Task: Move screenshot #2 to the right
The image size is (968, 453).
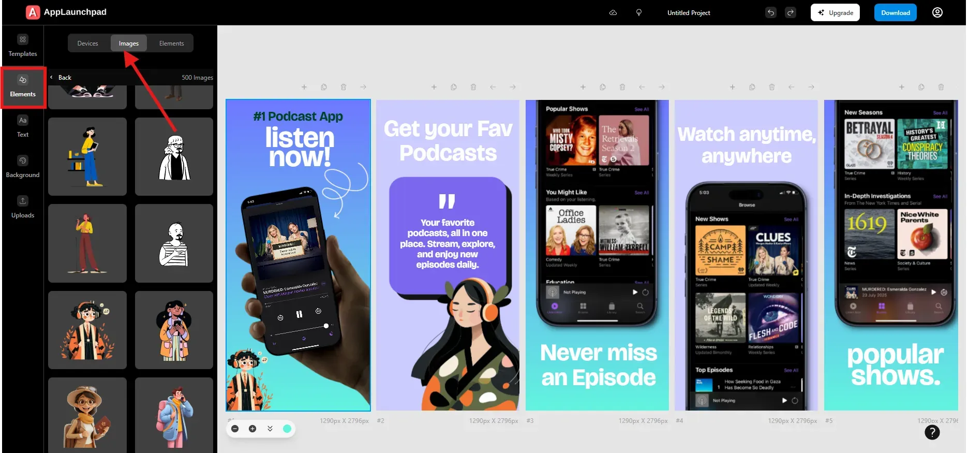Action: (513, 87)
